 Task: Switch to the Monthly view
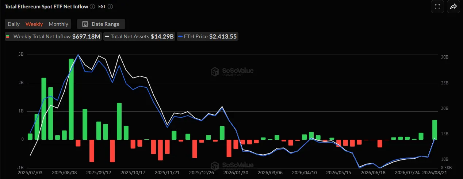tap(58, 24)
